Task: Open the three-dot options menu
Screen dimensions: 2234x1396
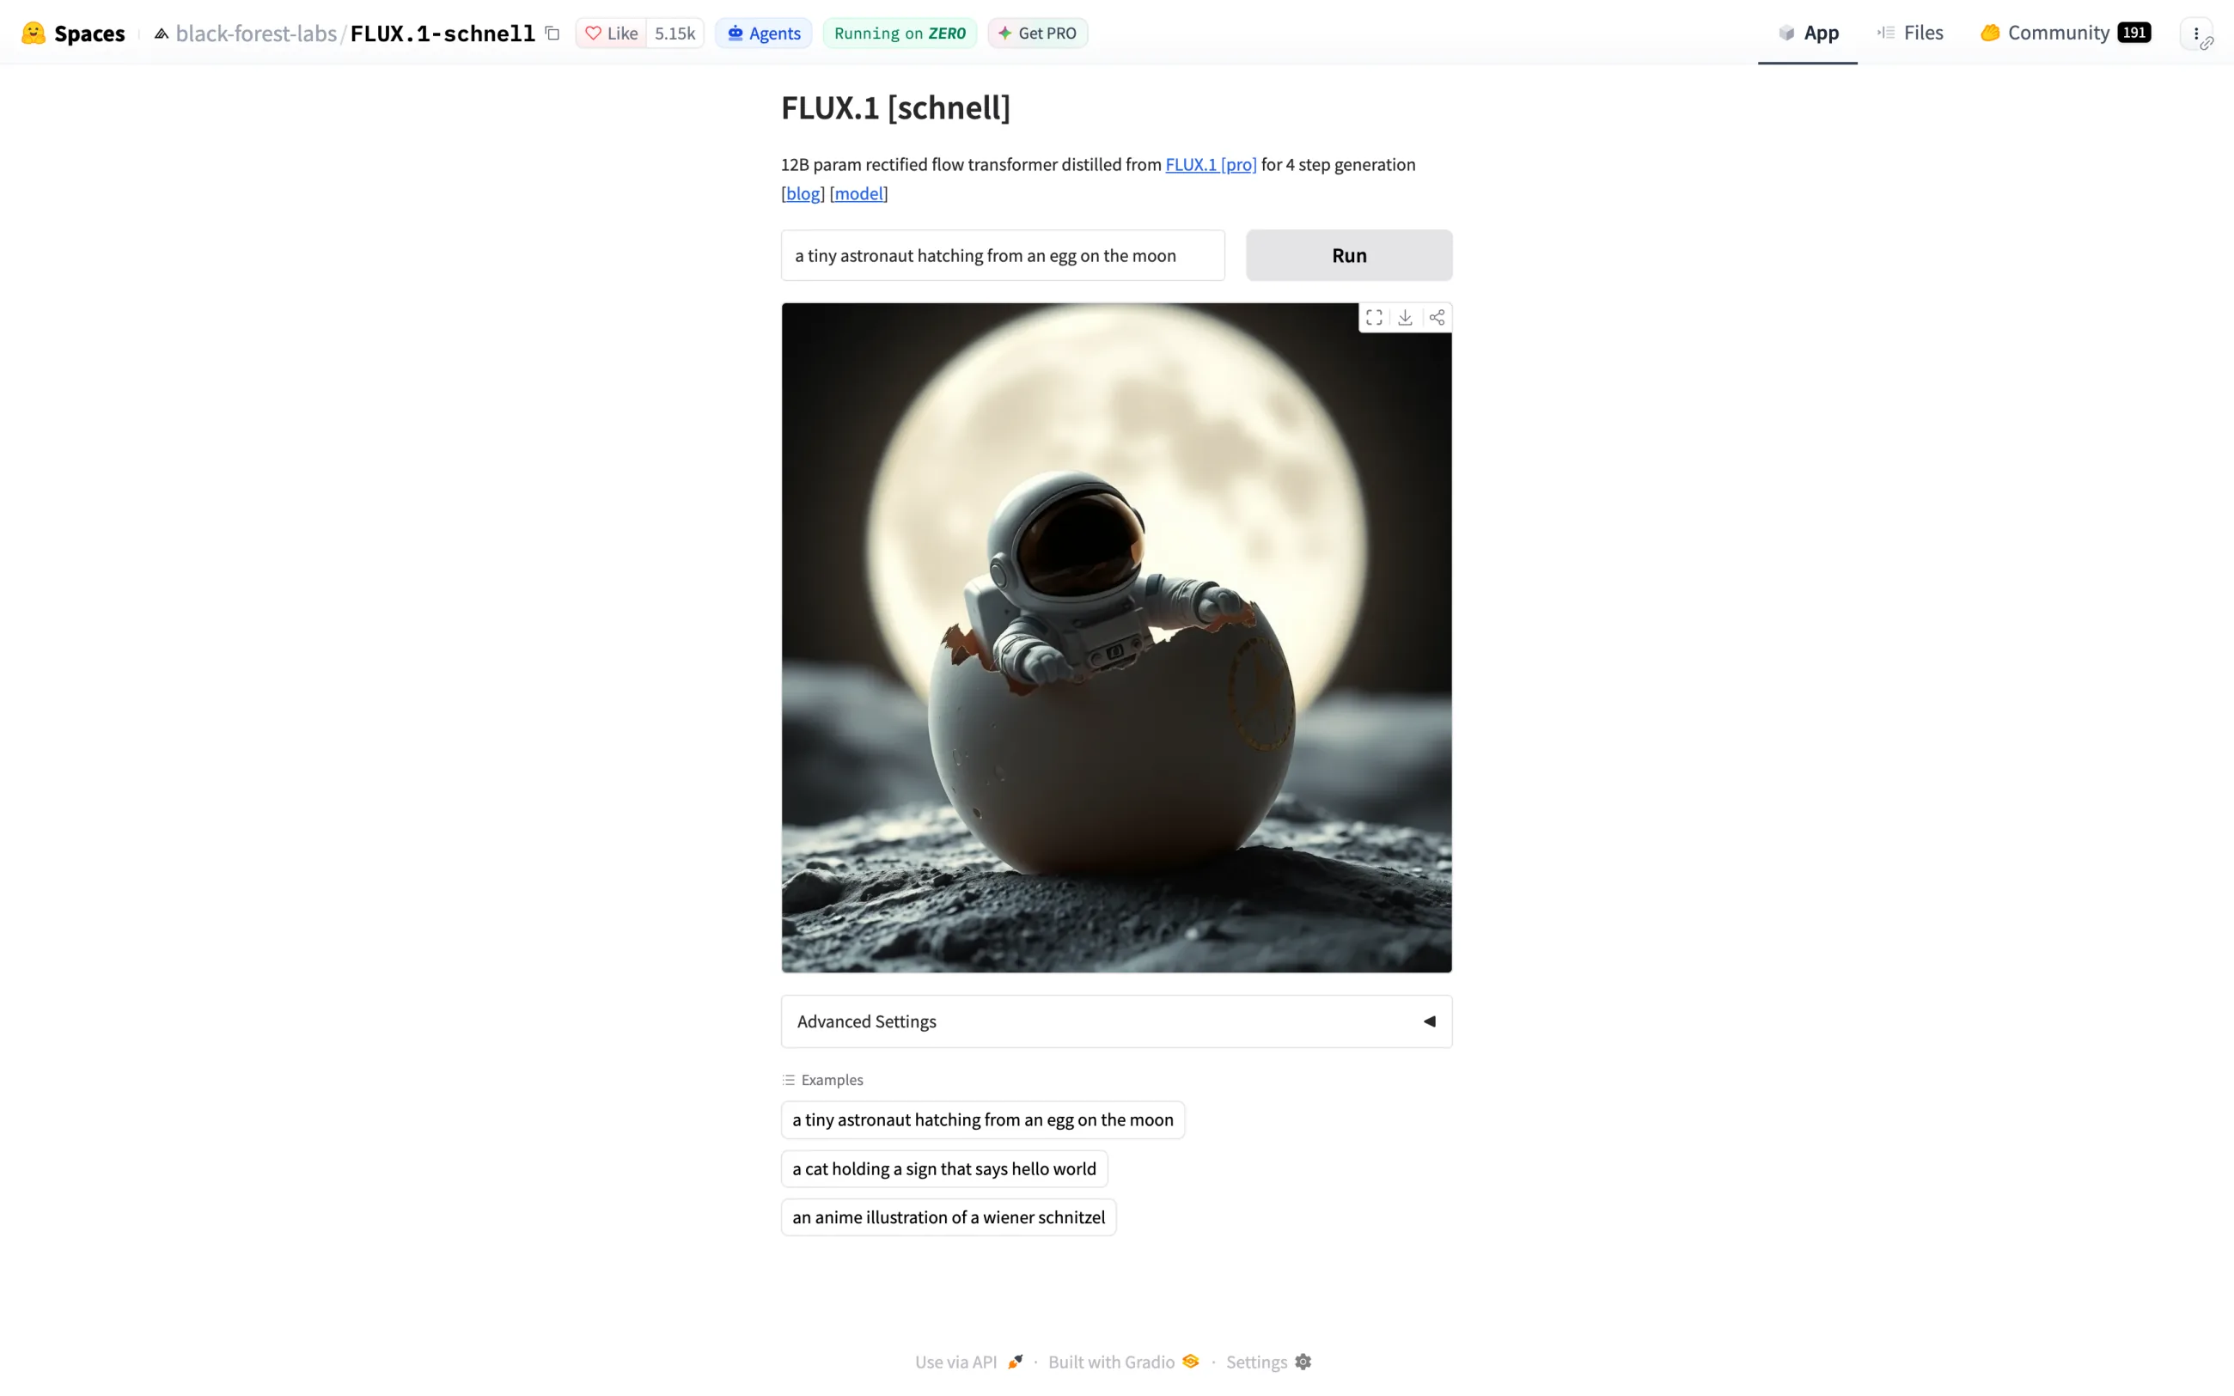Action: pos(2196,34)
